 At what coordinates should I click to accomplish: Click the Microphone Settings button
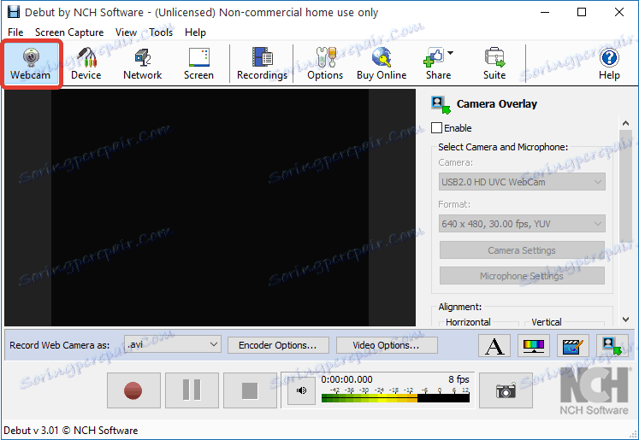click(522, 276)
